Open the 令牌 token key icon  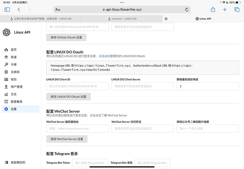6,65
